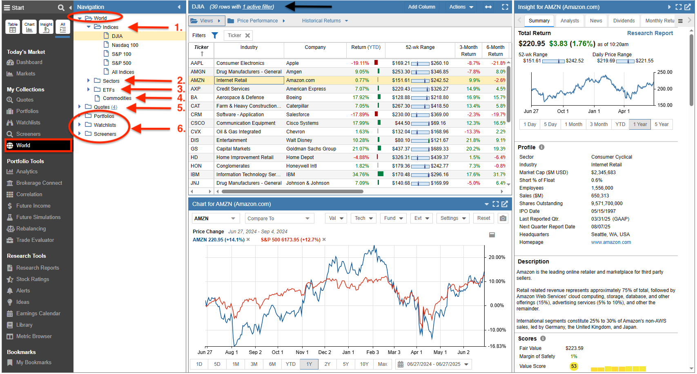Remove S&P 500 comparison from chart

(324, 239)
